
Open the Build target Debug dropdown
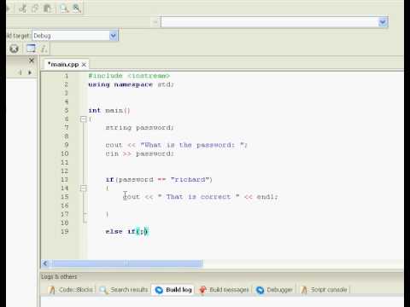click(114, 36)
